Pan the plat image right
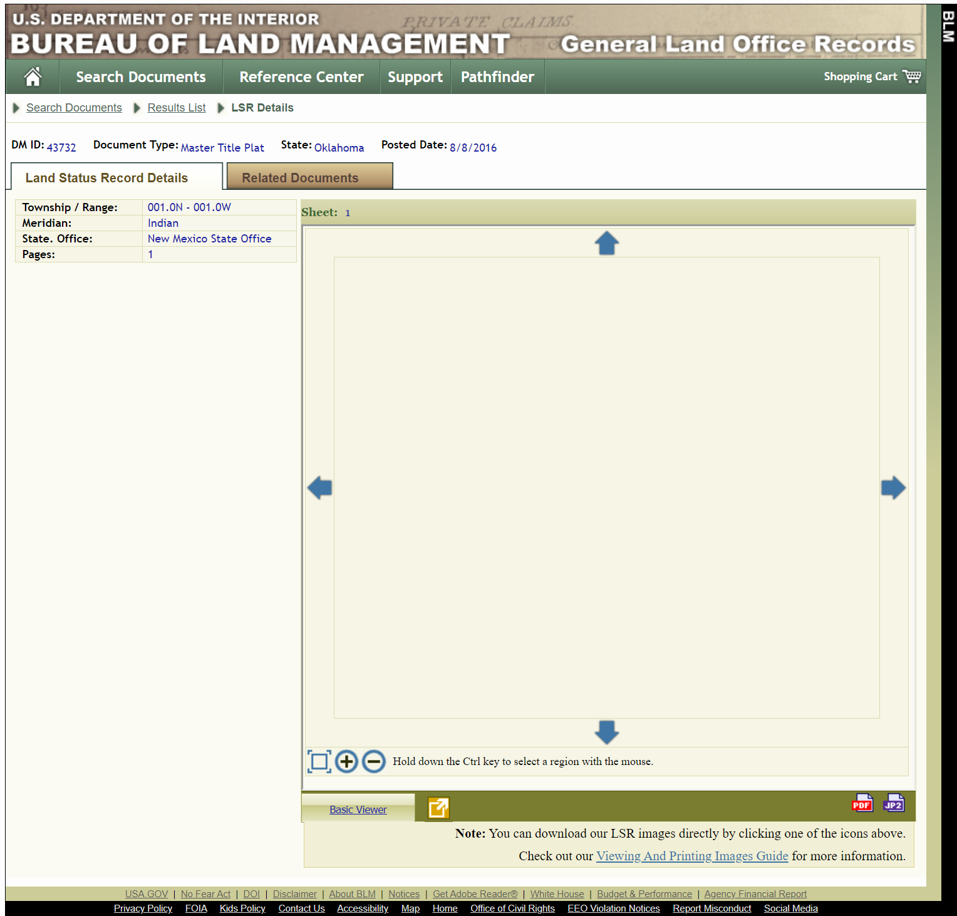 coord(893,487)
